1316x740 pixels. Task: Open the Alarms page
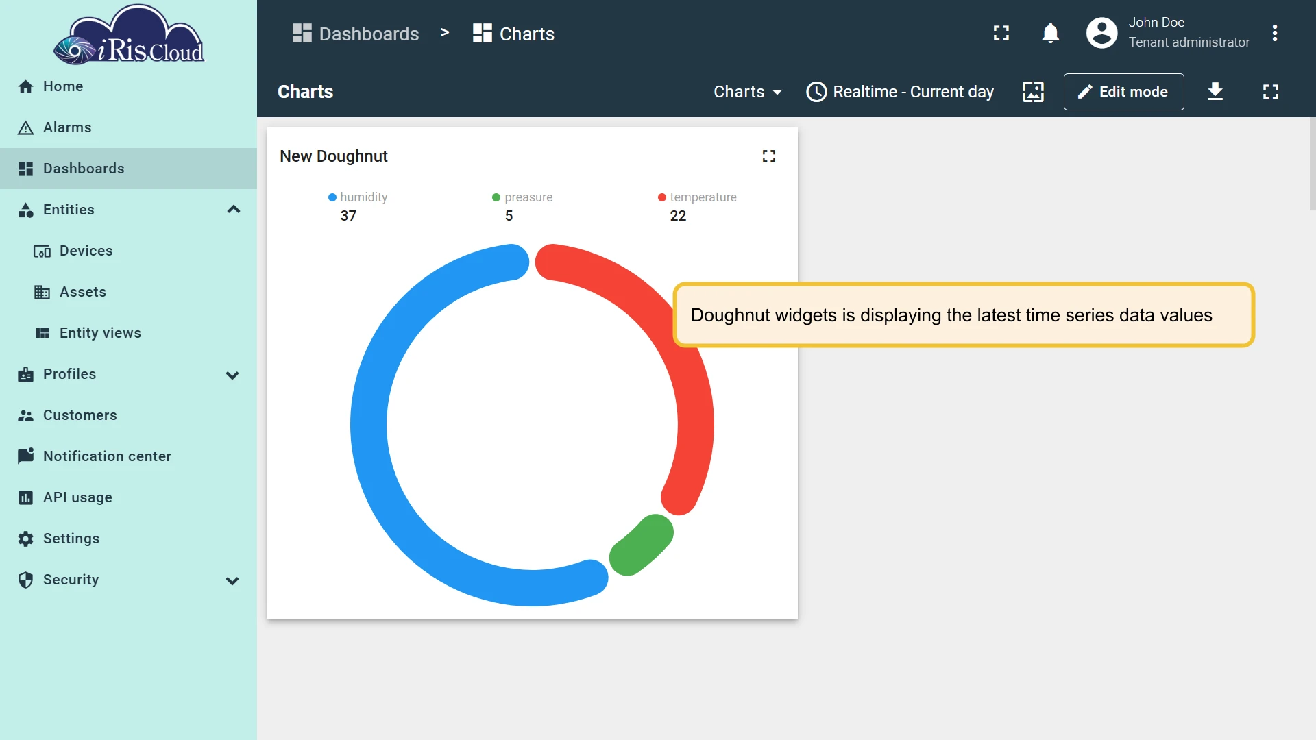128,127
